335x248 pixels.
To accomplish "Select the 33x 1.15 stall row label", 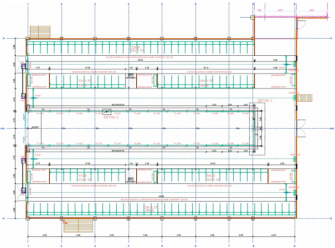I will pyautogui.click(x=136, y=50).
